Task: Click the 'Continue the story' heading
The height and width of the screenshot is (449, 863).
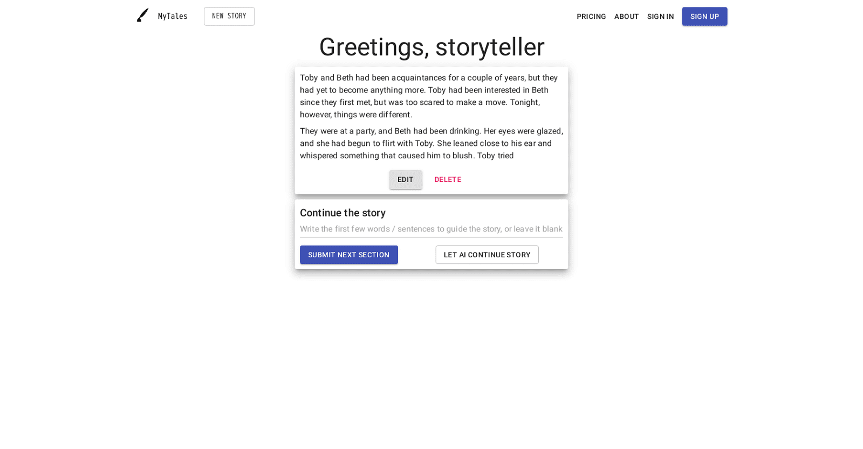Action: tap(343, 213)
